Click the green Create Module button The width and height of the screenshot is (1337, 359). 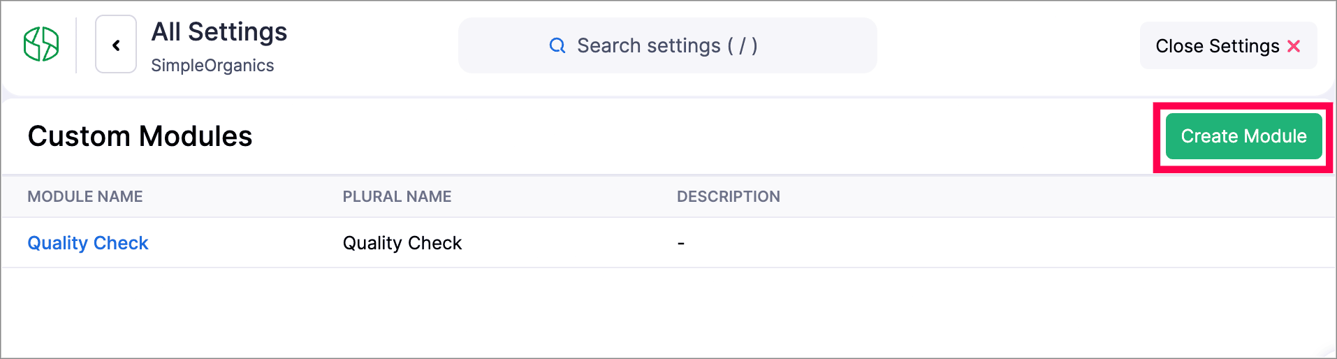(x=1243, y=136)
